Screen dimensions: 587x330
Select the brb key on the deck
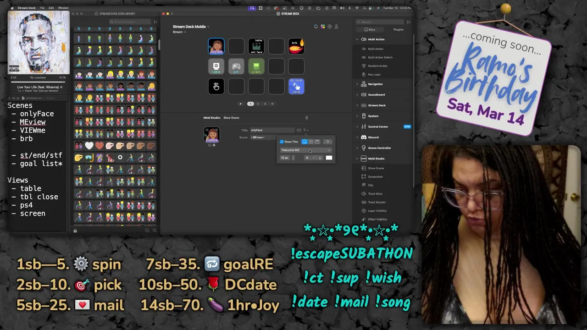coord(296,46)
